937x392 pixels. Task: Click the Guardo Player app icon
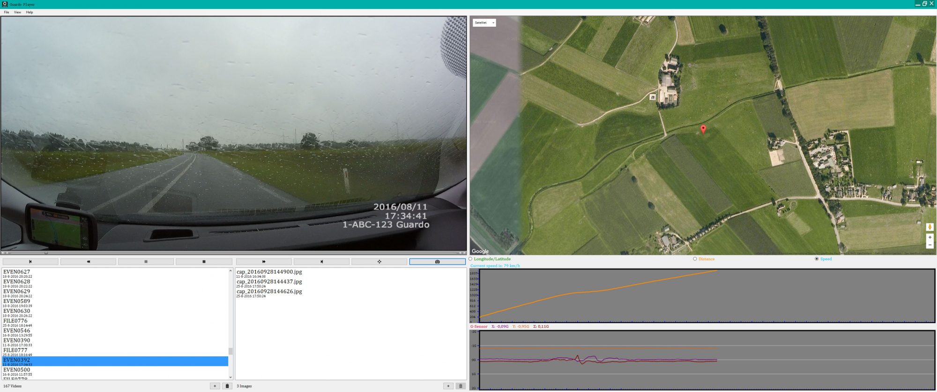tap(5, 4)
